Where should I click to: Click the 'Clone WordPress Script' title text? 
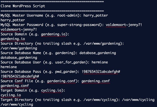tap(23, 6)
